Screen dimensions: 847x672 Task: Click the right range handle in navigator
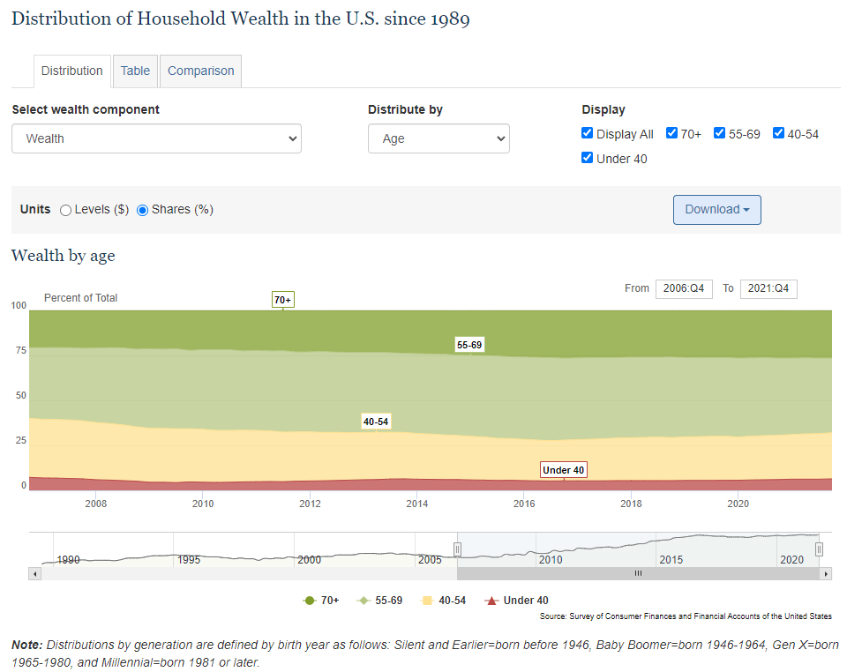(x=819, y=549)
